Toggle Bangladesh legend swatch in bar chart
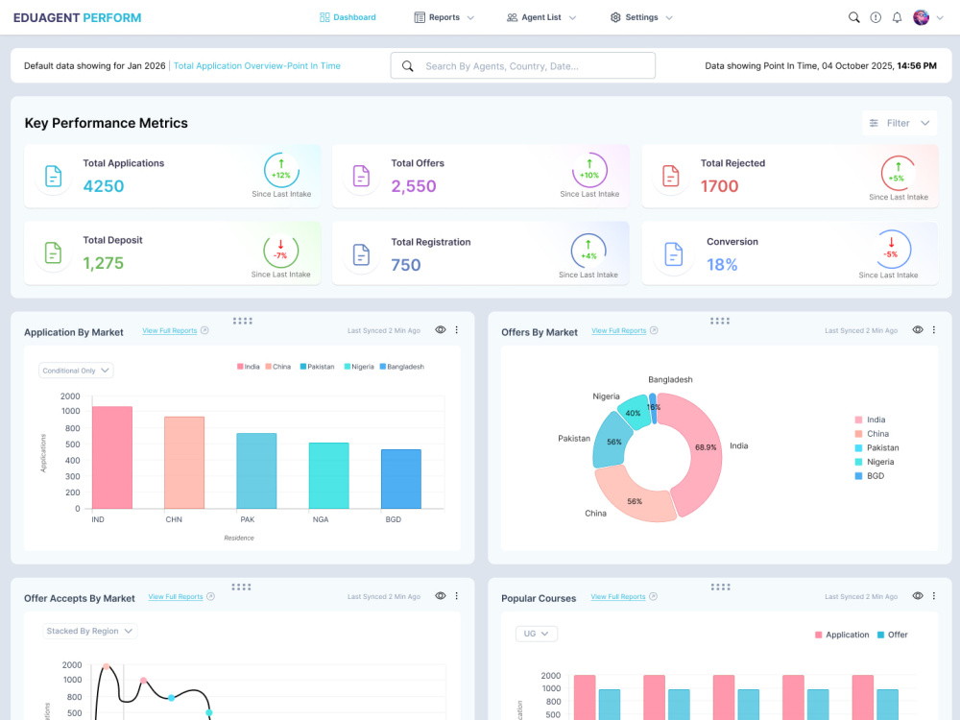The height and width of the screenshot is (720, 960). point(383,367)
